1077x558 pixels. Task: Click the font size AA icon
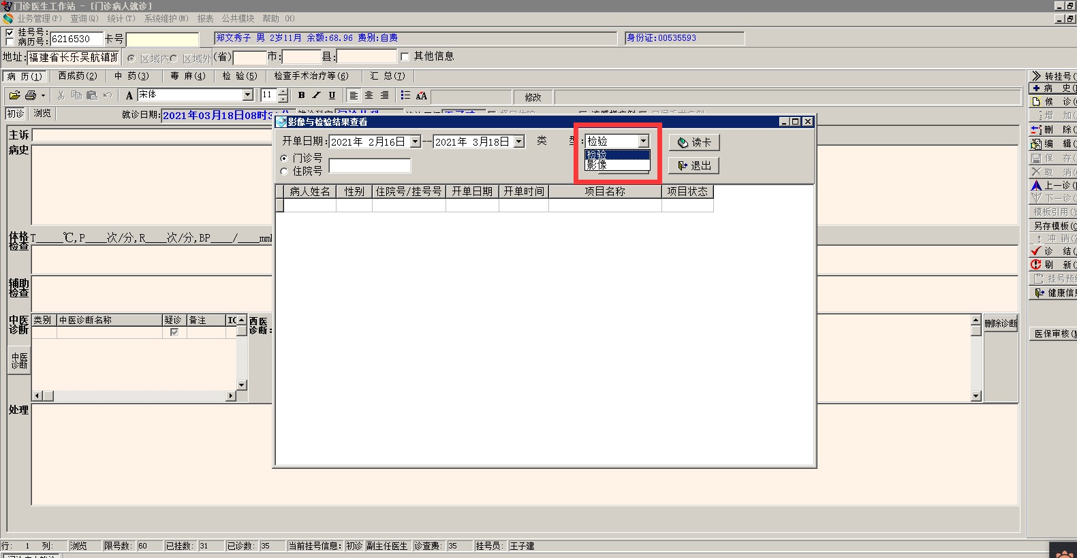422,95
